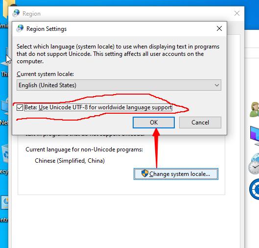The height and width of the screenshot is (248, 259).
Task: Click Chinese (Simplified, China) language text
Action: pos(70,161)
